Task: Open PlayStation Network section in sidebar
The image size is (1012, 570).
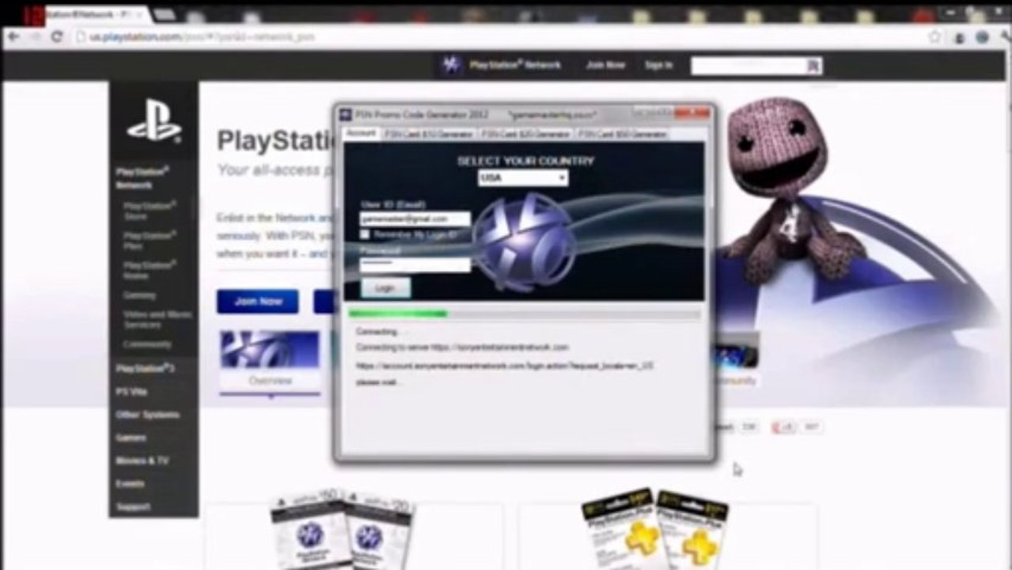Action: click(142, 178)
